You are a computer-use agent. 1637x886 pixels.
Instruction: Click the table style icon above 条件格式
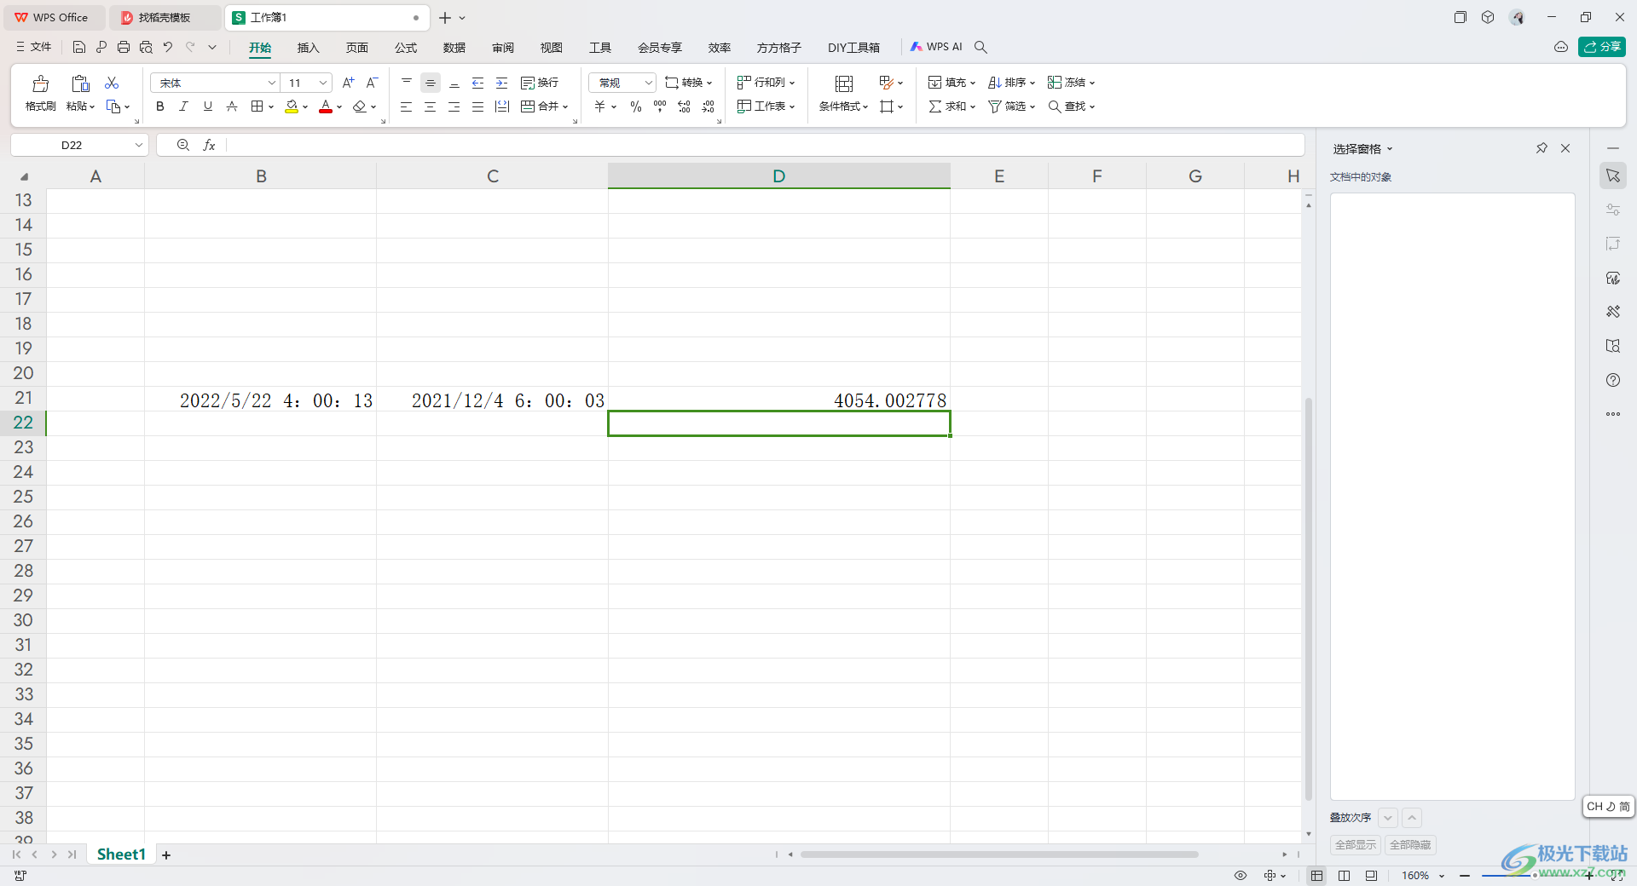(x=844, y=83)
